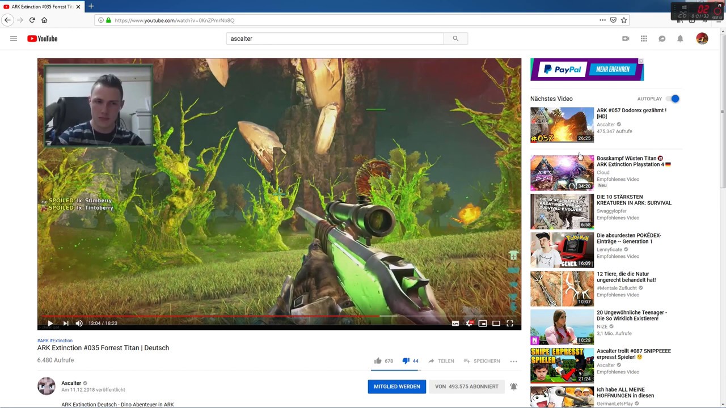This screenshot has height=408, width=726.
Task: Go to the YouTube home logo
Action: coord(43,39)
